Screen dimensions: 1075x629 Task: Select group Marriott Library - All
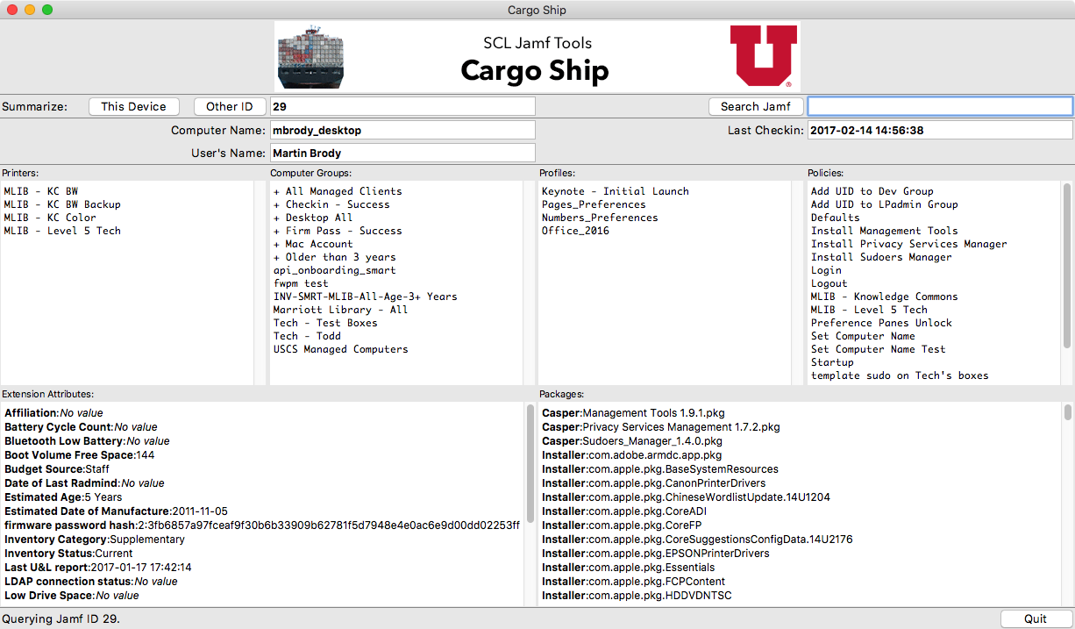tap(341, 310)
